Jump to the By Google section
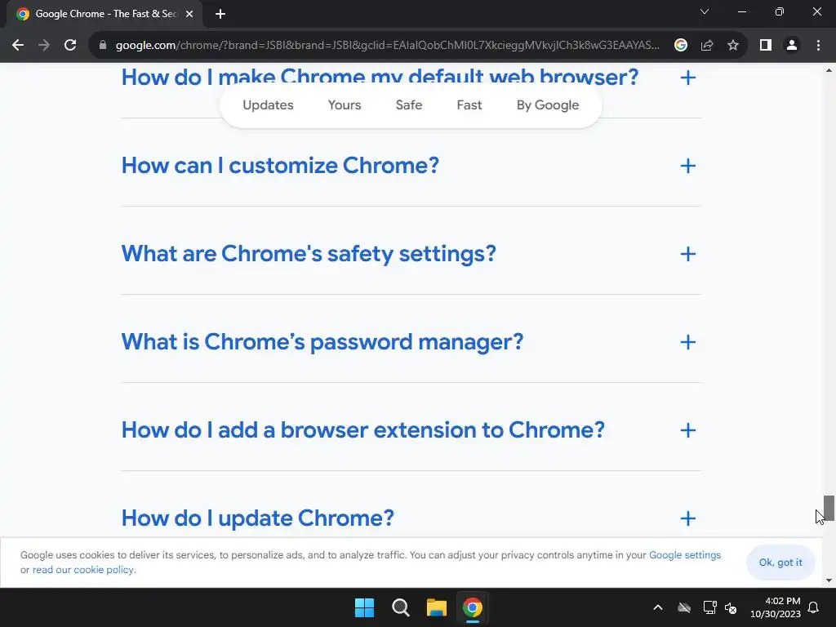 click(x=548, y=105)
